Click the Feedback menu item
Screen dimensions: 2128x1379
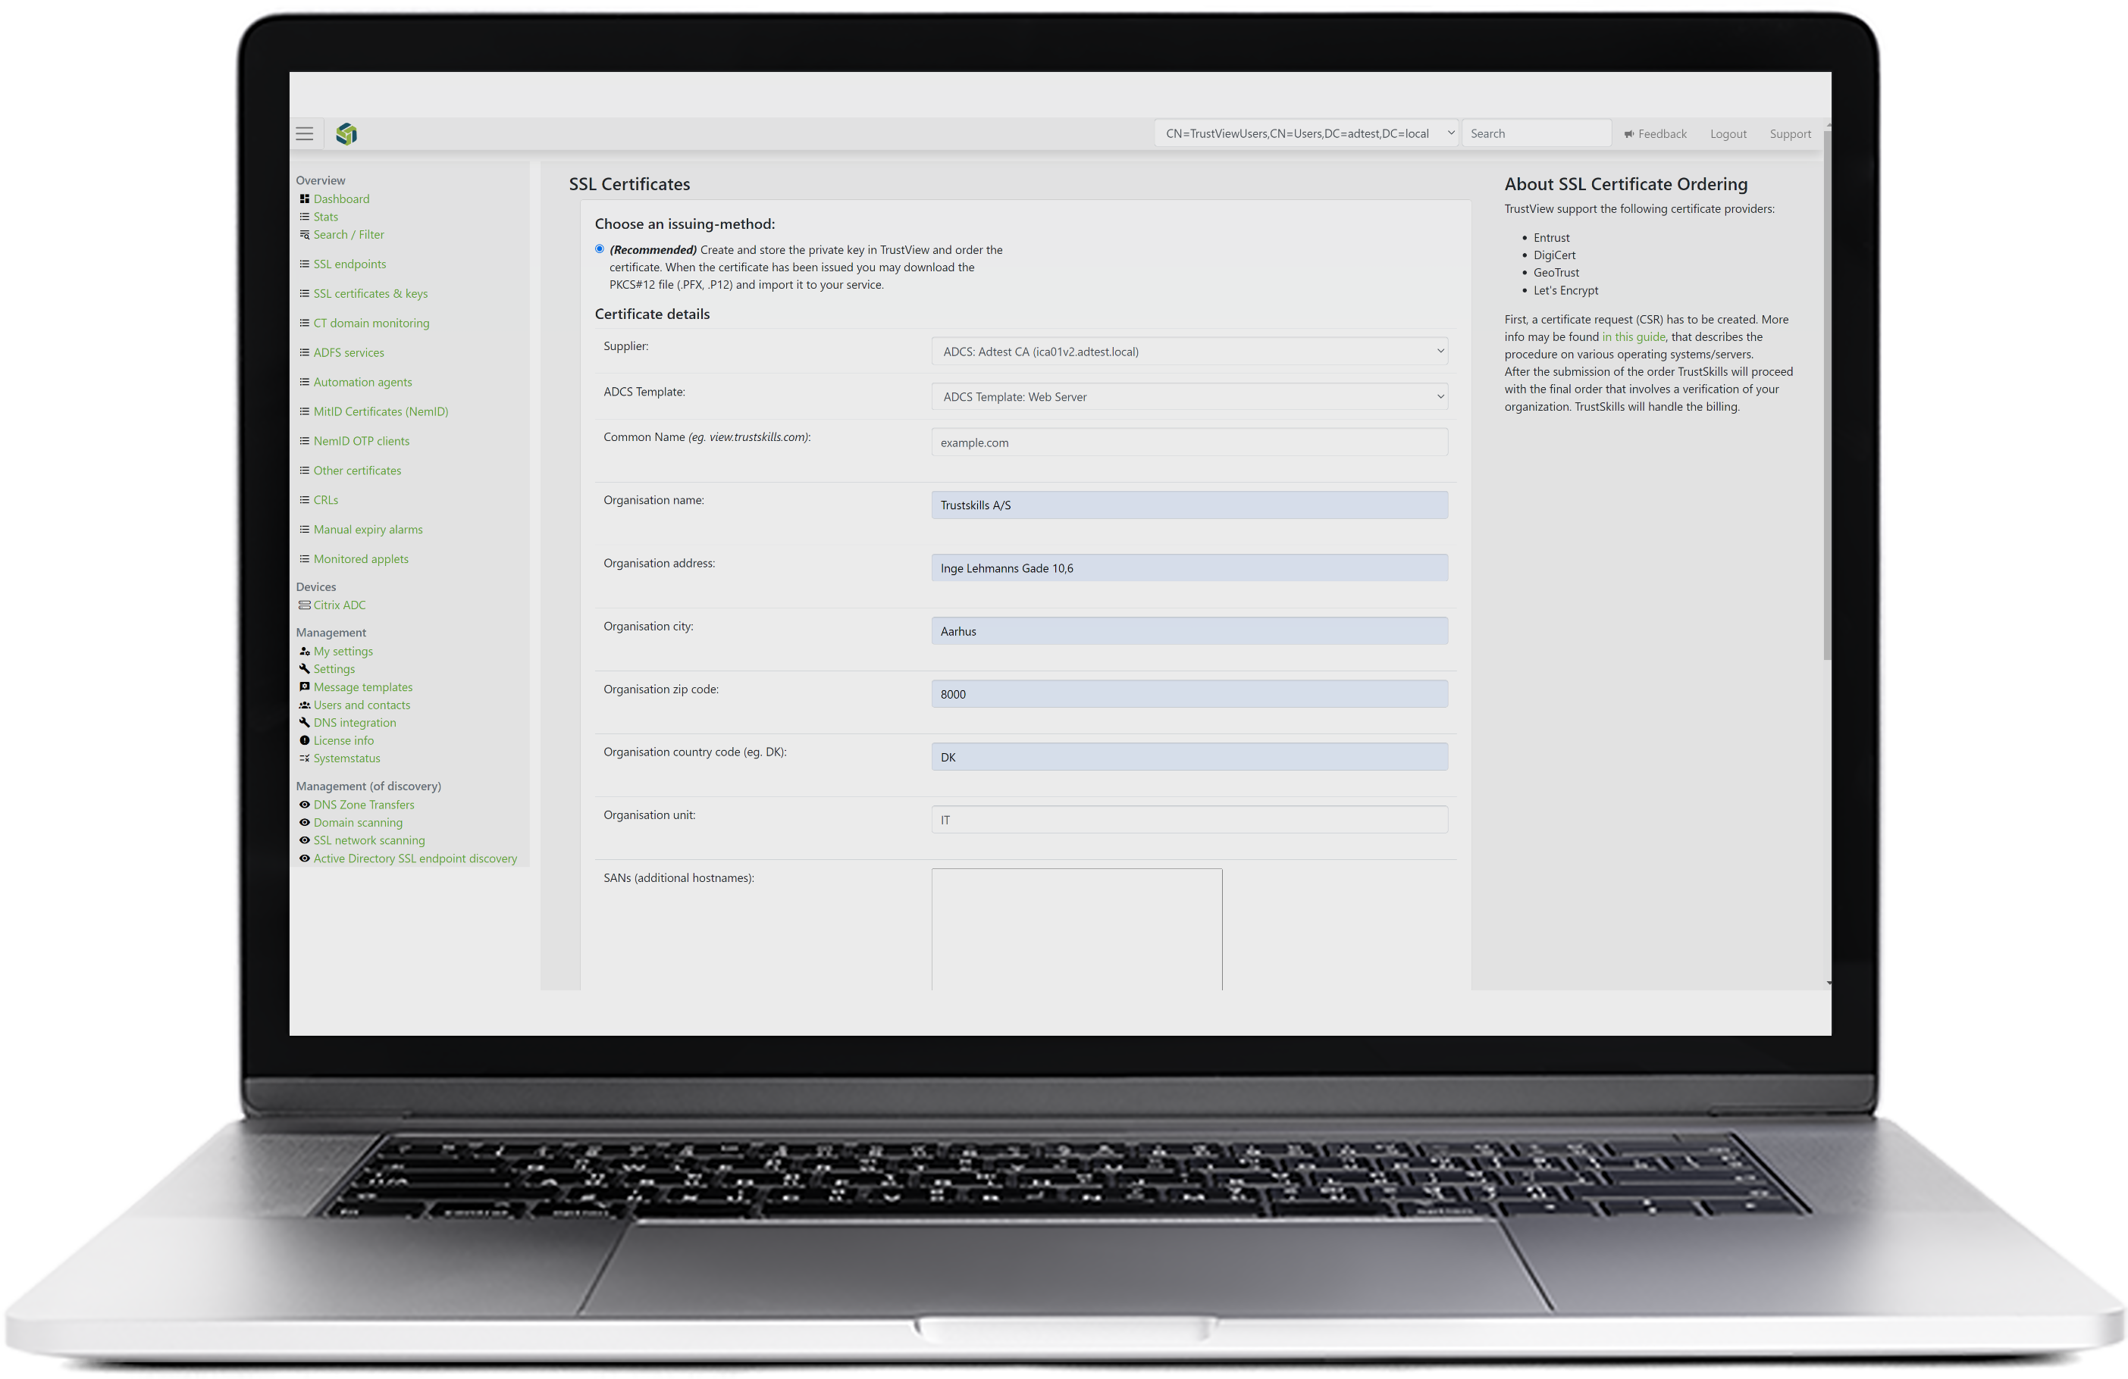(1655, 133)
